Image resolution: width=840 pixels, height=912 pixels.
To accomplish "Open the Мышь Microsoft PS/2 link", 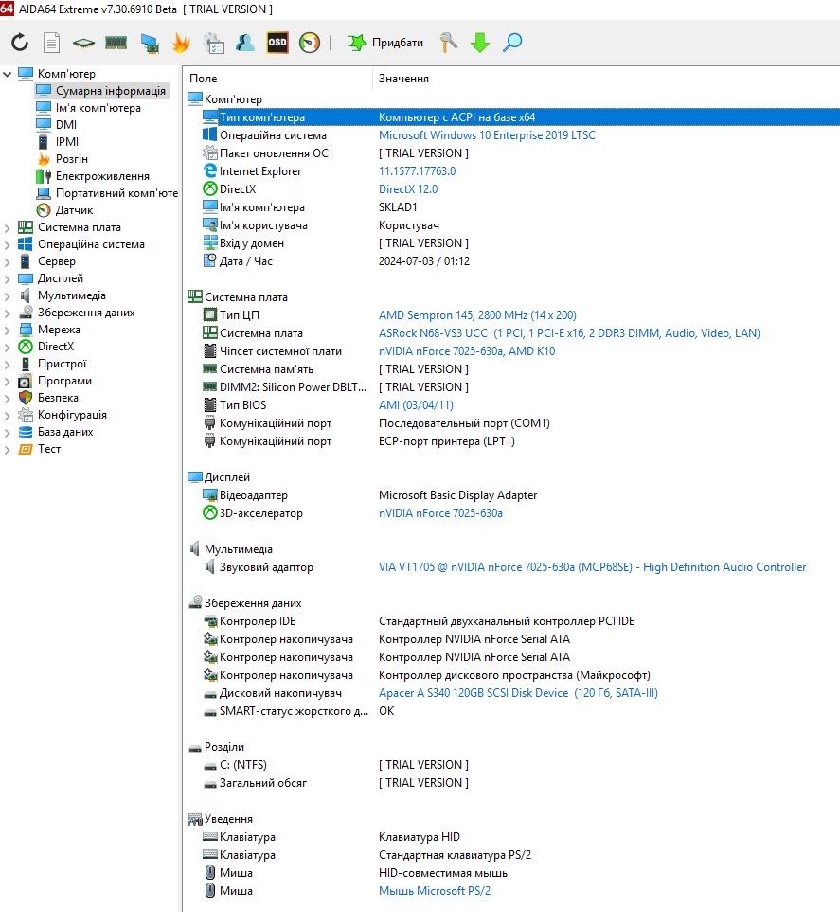I will pos(435,891).
